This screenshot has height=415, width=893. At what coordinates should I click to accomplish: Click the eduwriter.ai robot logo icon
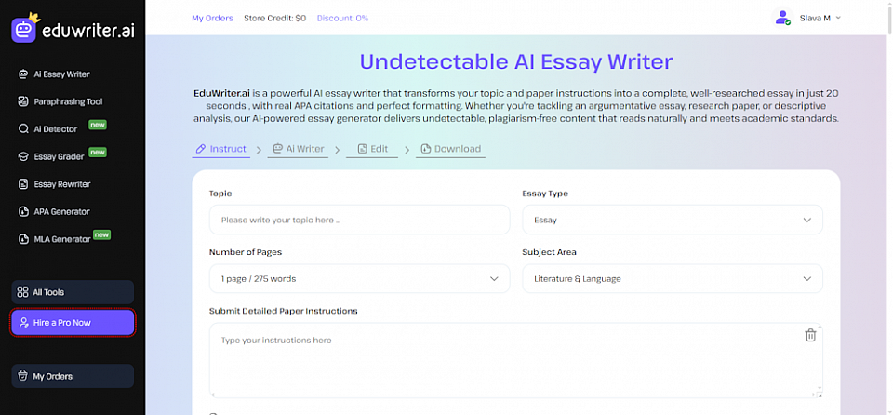click(24, 29)
